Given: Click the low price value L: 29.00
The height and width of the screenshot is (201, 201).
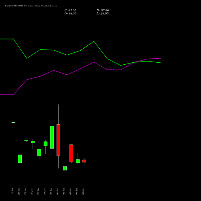Looking at the screenshot, I should pyautogui.click(x=103, y=14).
